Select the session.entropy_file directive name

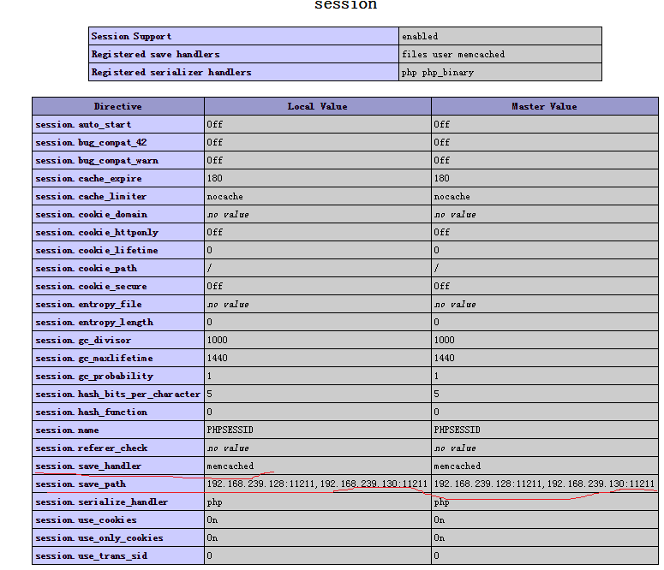pos(88,305)
